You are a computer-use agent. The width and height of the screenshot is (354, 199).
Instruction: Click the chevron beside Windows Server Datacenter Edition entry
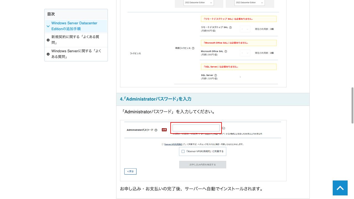(x=48, y=26)
